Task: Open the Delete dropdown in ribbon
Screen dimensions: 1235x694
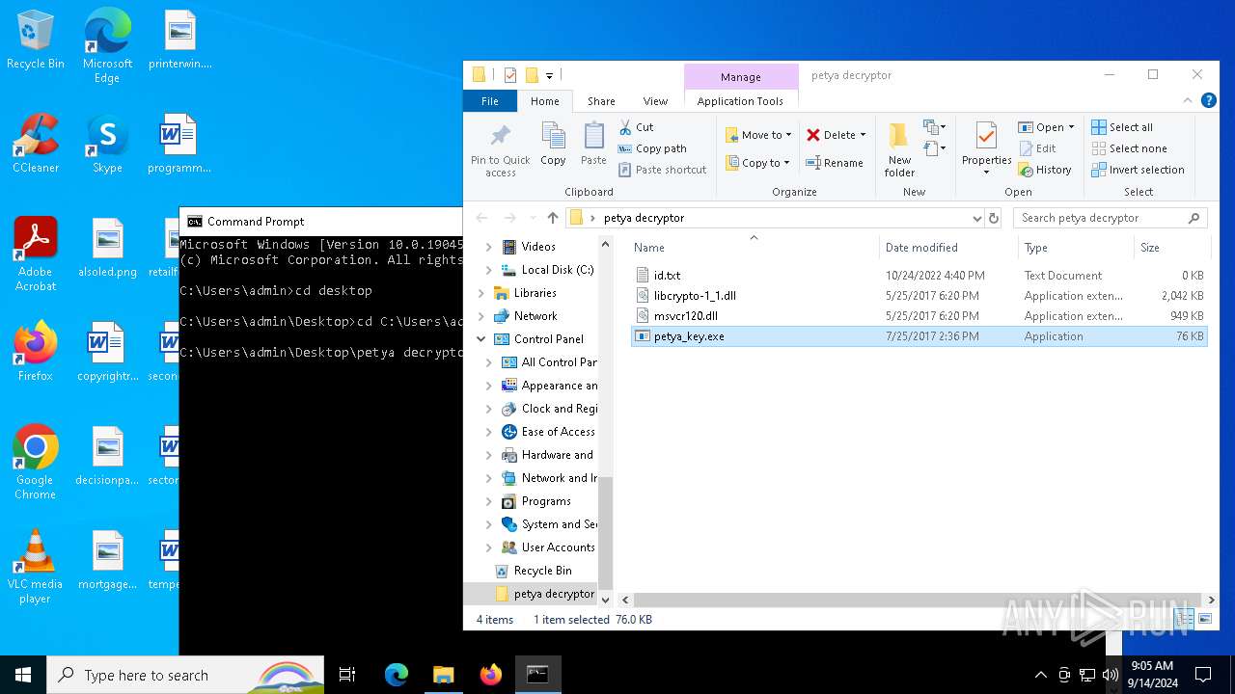Action: [x=836, y=135]
